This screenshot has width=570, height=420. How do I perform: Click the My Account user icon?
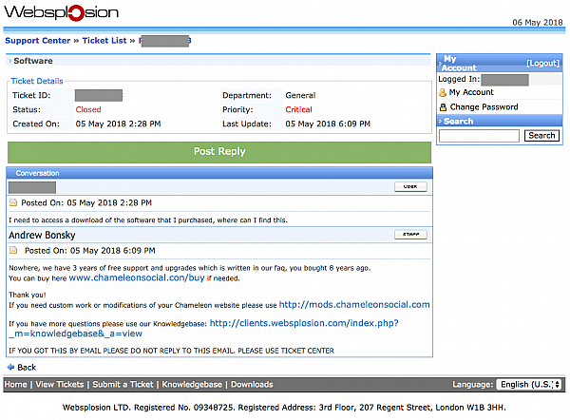(443, 93)
